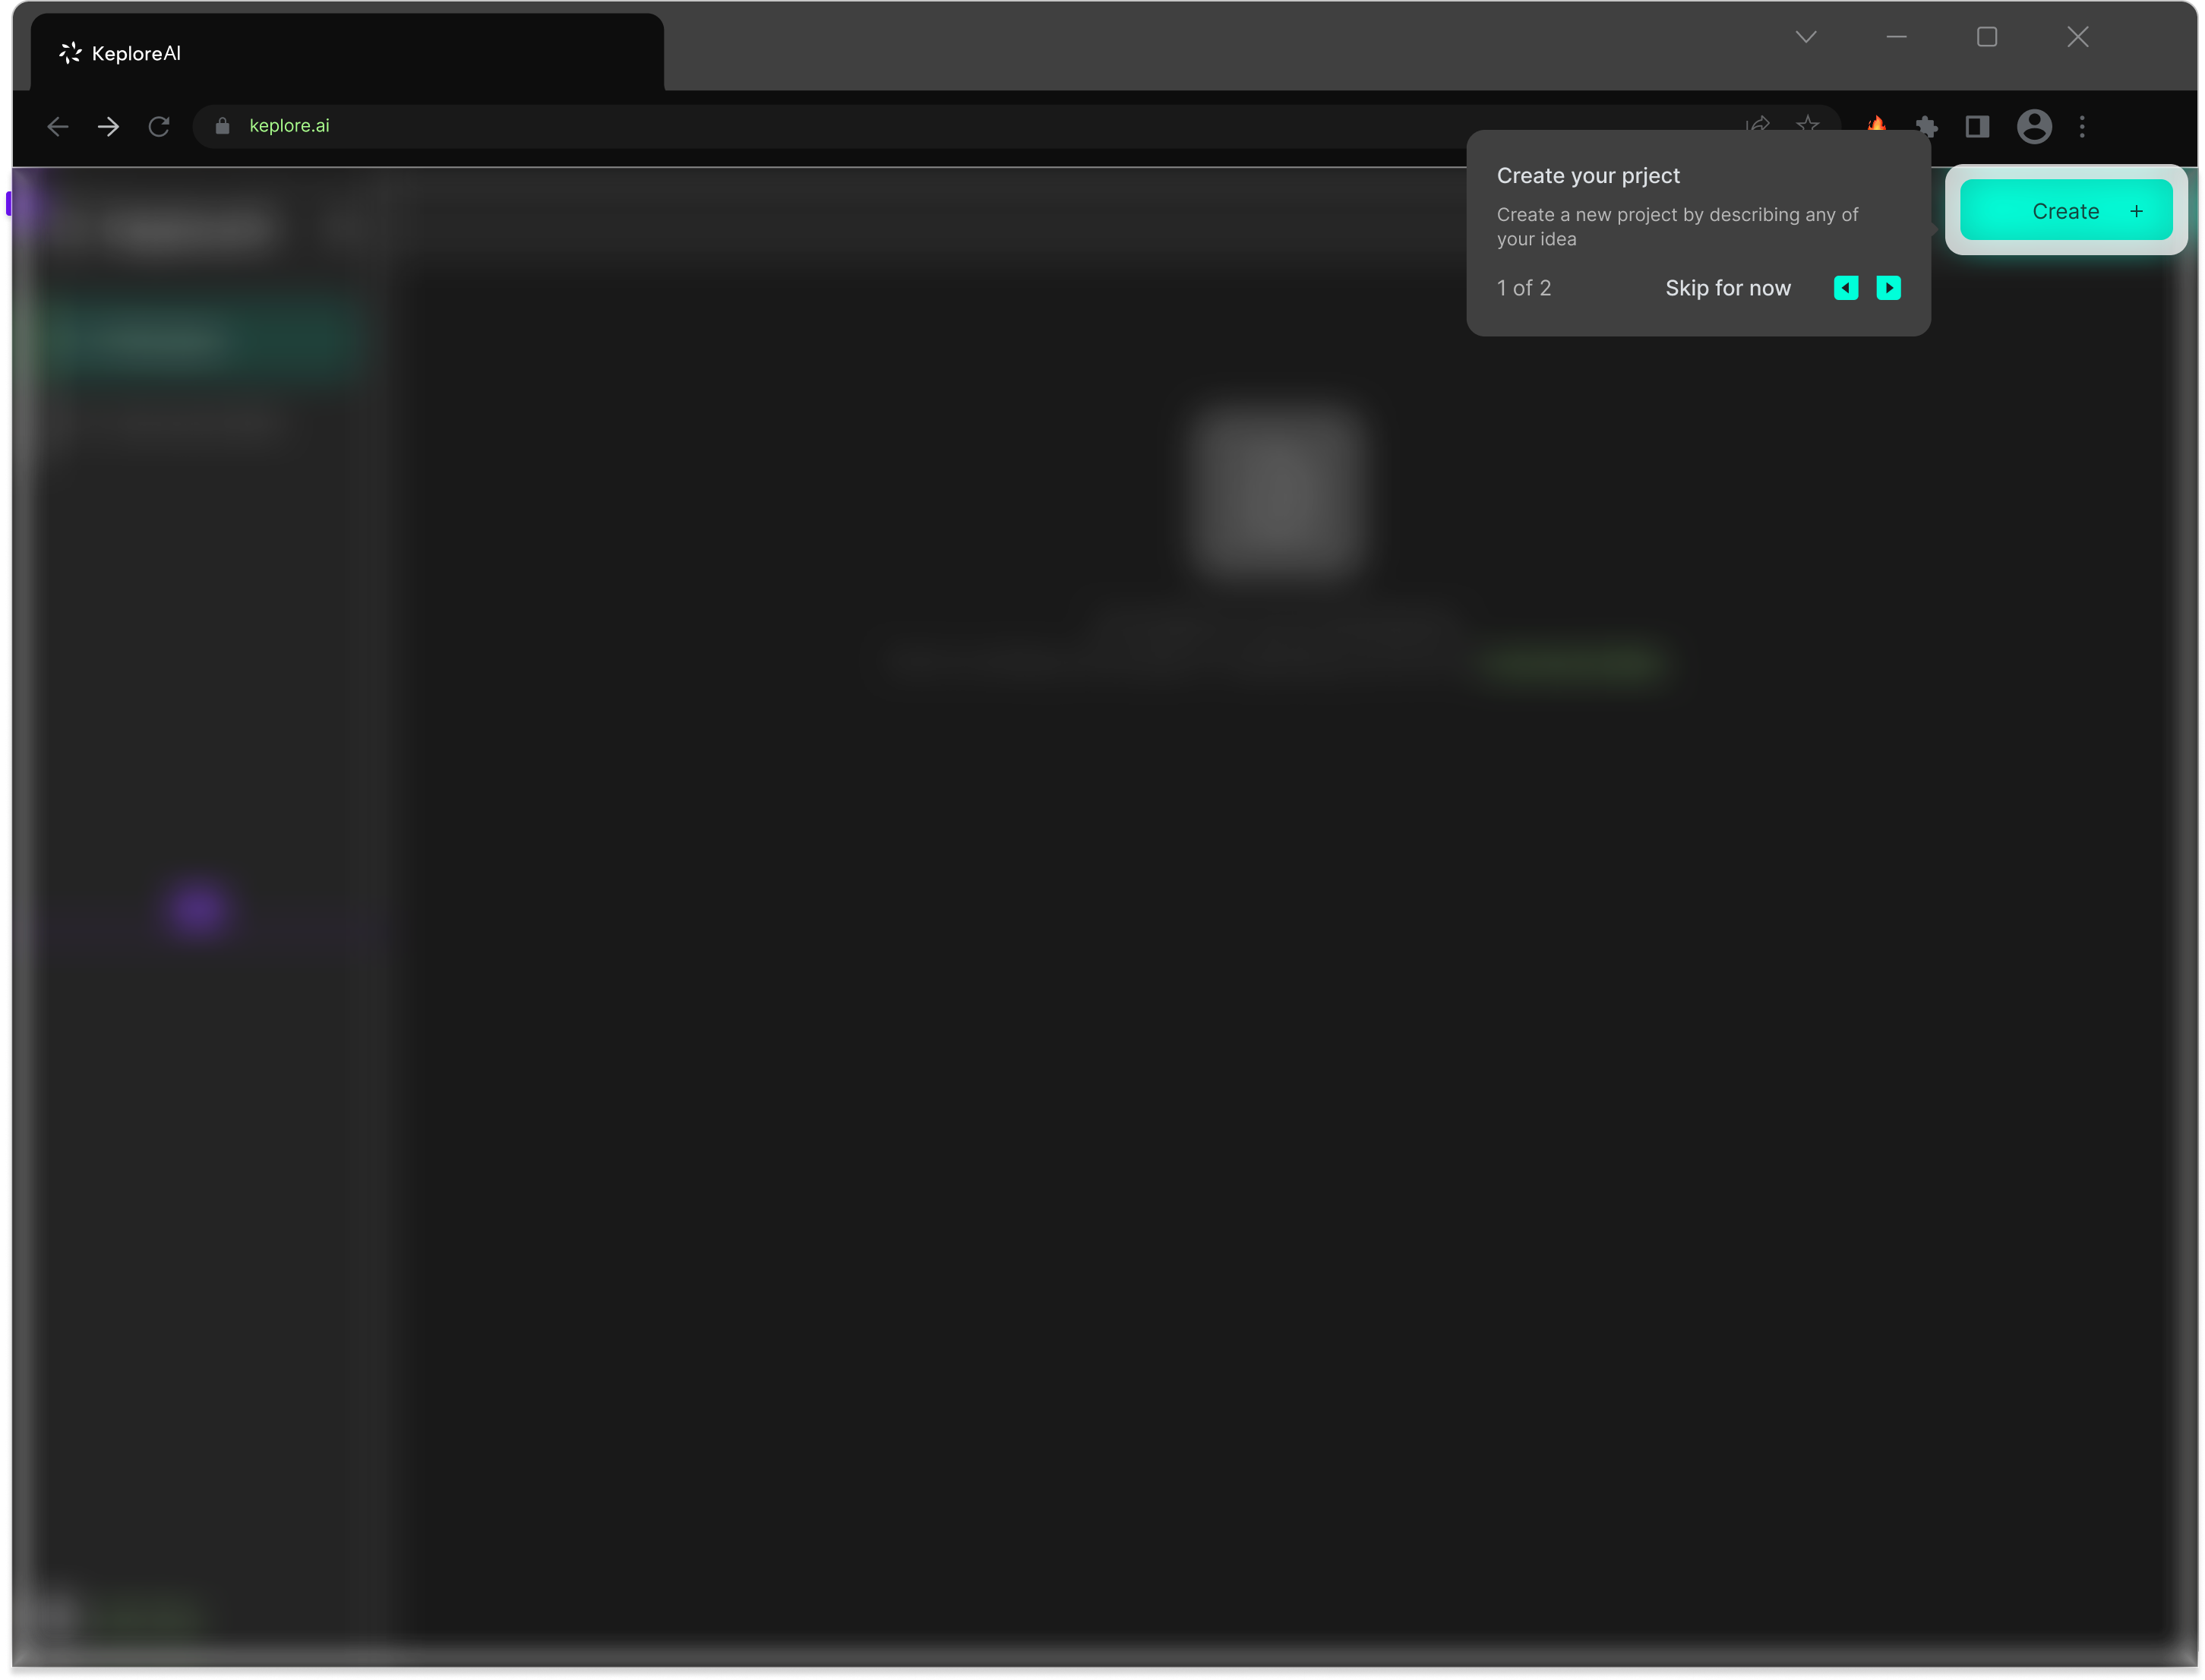This screenshot has width=2205, height=1680.
Task: Open the browser extensions puzzle icon
Action: [x=1928, y=126]
